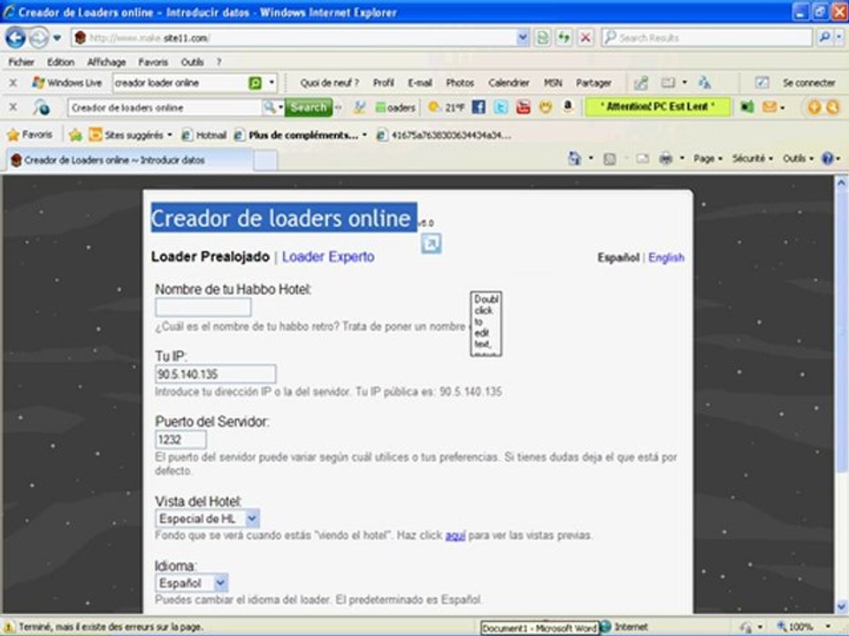Open the recent pages dropdown arrow
This screenshot has height=636, width=849.
(x=57, y=38)
